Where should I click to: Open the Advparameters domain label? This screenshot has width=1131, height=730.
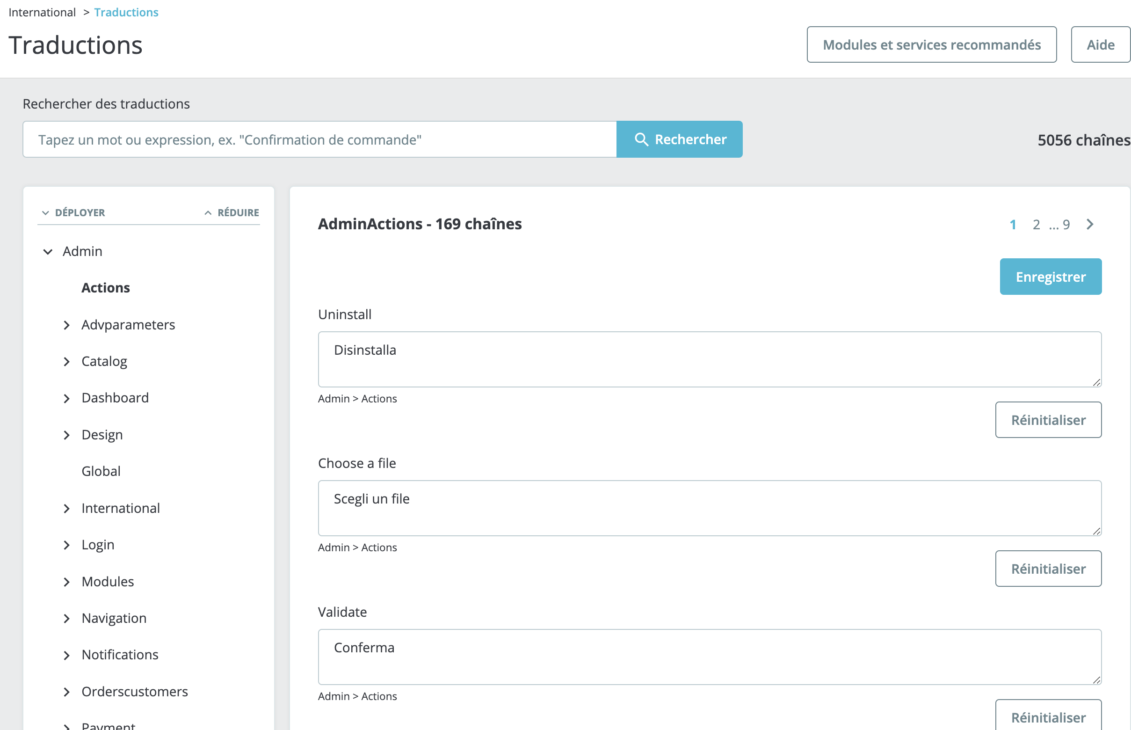pyautogui.click(x=128, y=325)
